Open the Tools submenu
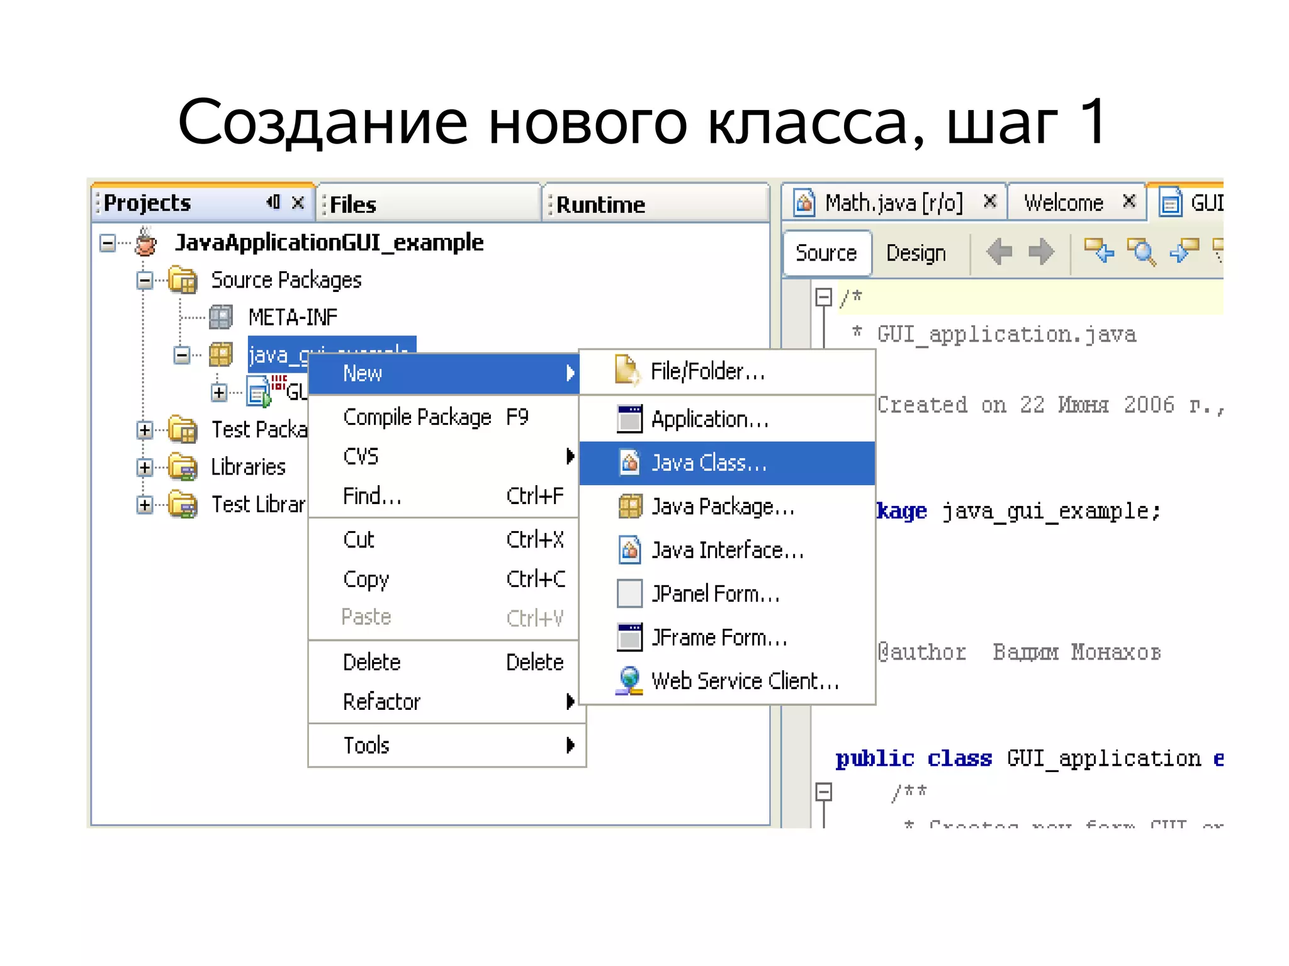1289x966 pixels. pos(447,745)
